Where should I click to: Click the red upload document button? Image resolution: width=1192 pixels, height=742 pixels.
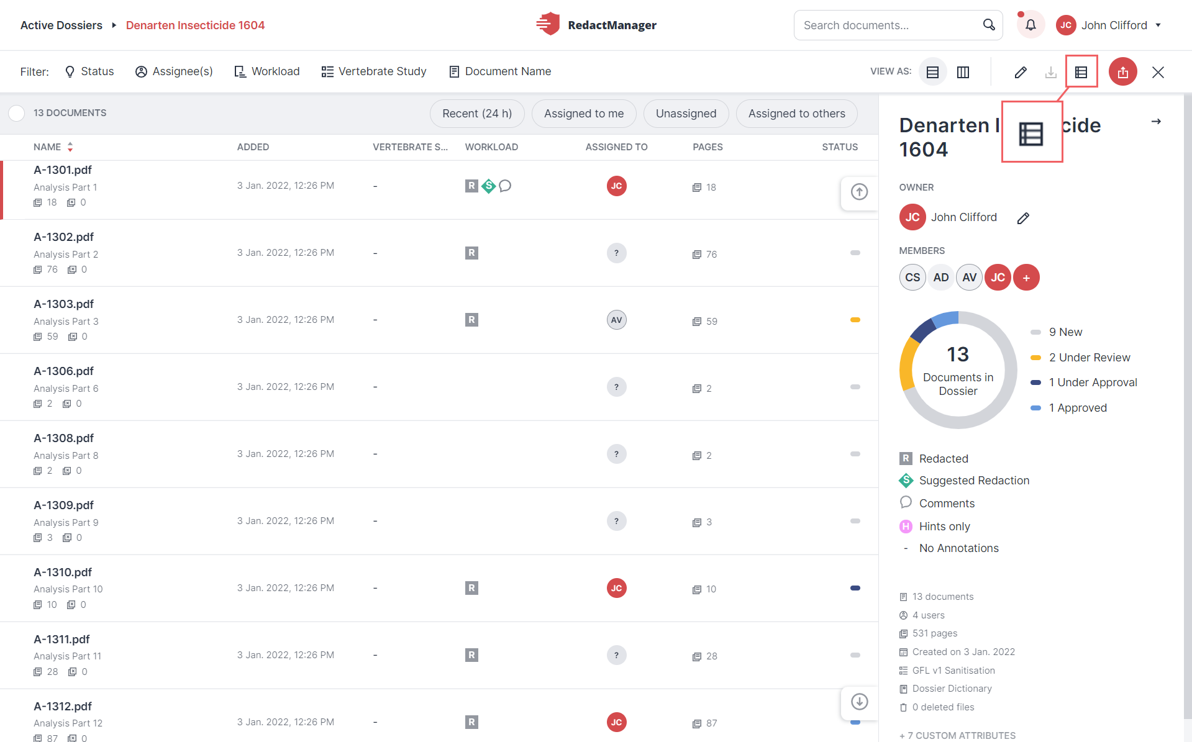[1123, 72]
